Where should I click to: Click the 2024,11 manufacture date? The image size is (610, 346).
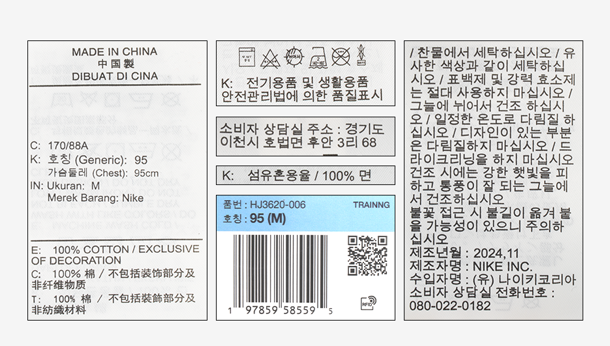(x=496, y=253)
